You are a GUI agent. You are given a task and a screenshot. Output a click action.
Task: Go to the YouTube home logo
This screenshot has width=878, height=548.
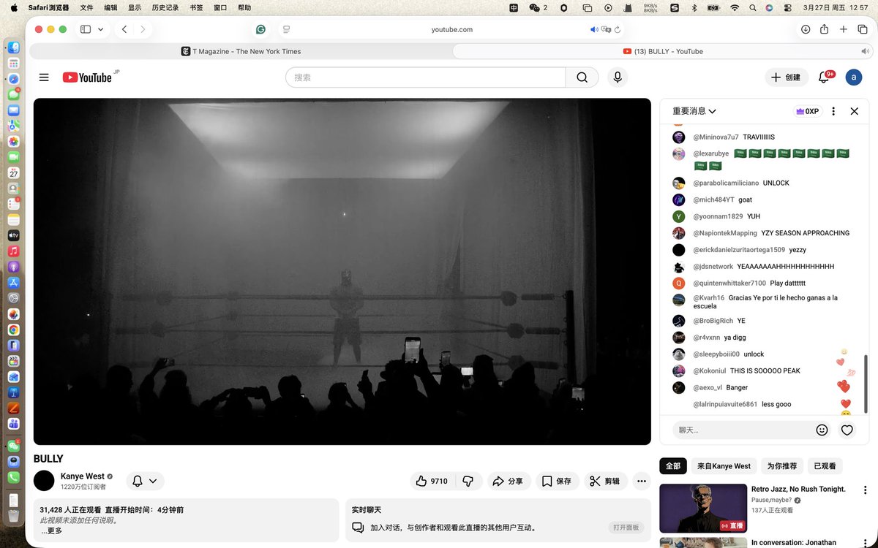point(87,77)
